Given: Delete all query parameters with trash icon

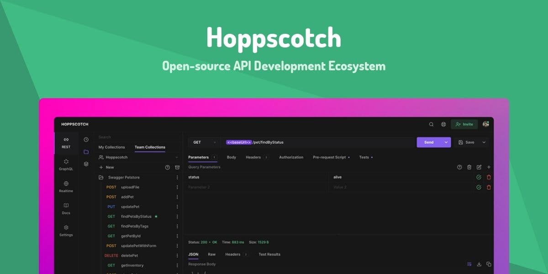Looking at the screenshot, I should coord(469,167).
